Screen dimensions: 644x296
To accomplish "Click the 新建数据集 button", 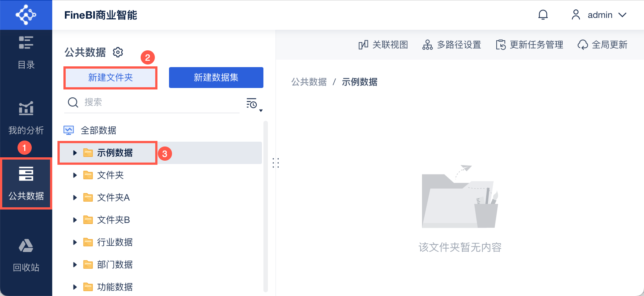I will pos(216,78).
